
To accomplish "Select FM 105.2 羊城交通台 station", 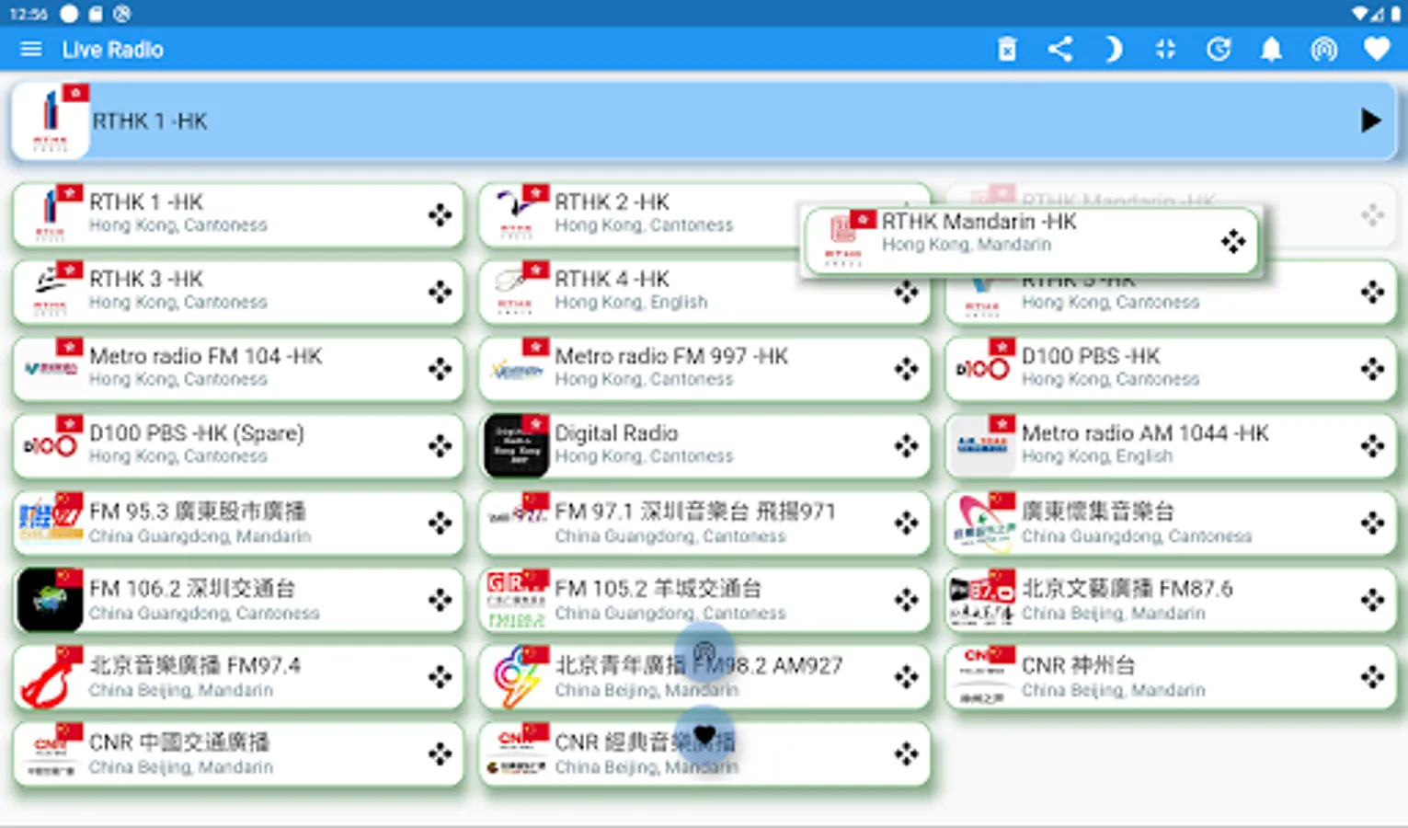I will click(704, 600).
